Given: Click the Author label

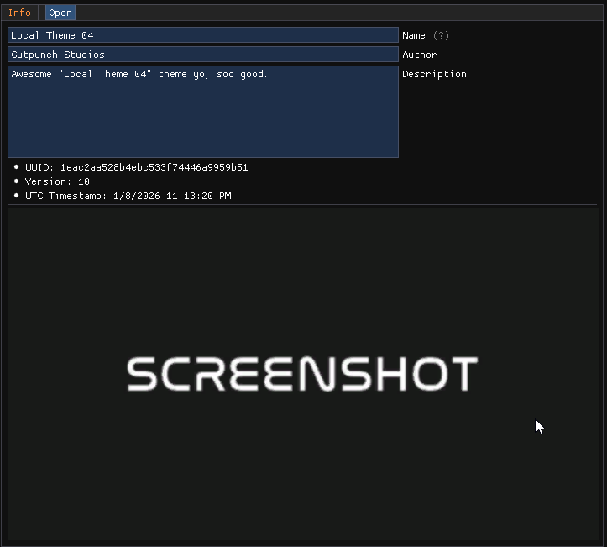Looking at the screenshot, I should (420, 55).
